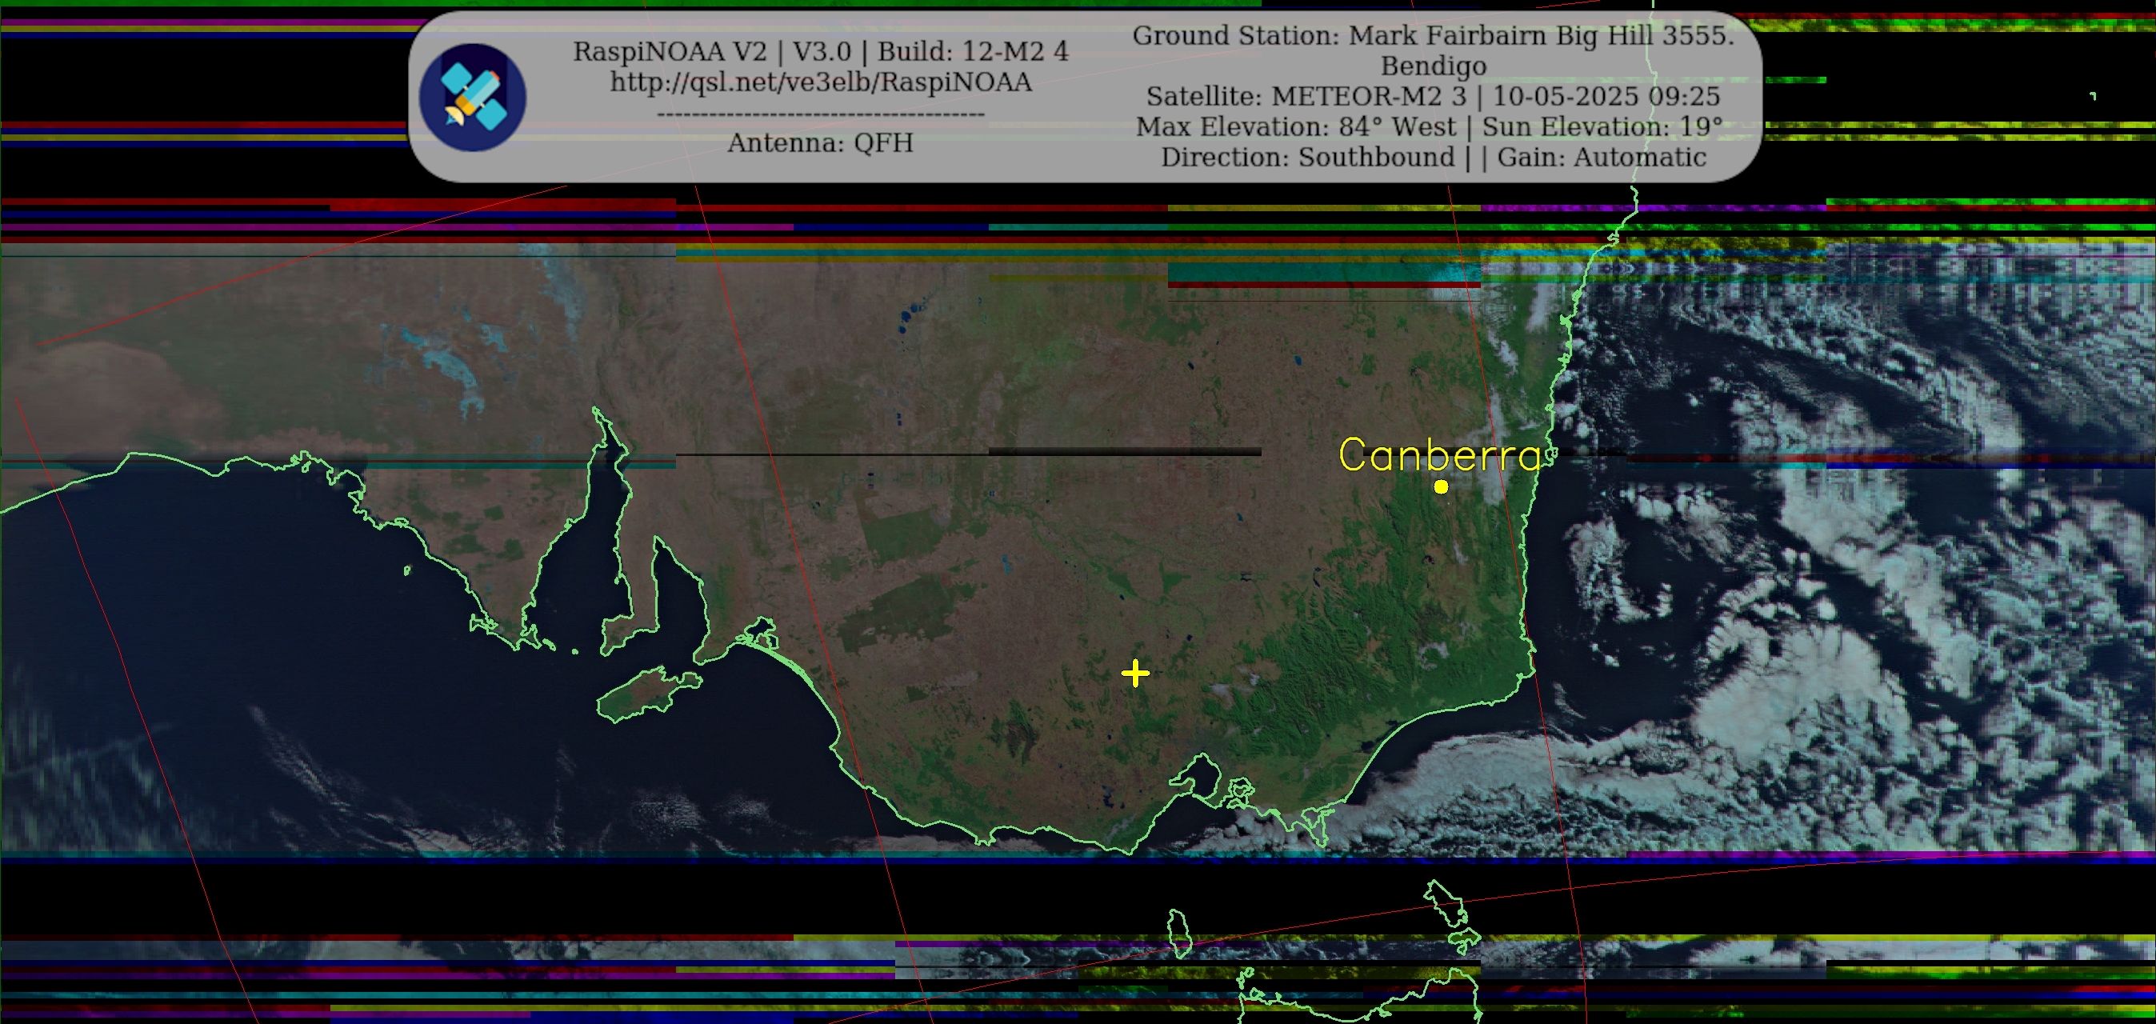Click the 'Ground Station: Mark Fairbairn Big Hill 3555.' line
Image resolution: width=2156 pixels, height=1024 pixels.
pos(1433,36)
